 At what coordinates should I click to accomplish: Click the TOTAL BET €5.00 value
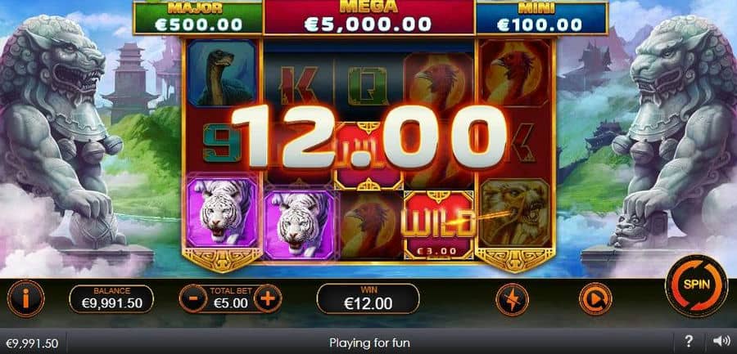[230, 302]
